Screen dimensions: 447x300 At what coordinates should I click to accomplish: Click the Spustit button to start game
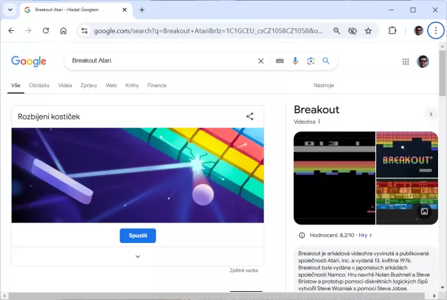[x=138, y=235]
